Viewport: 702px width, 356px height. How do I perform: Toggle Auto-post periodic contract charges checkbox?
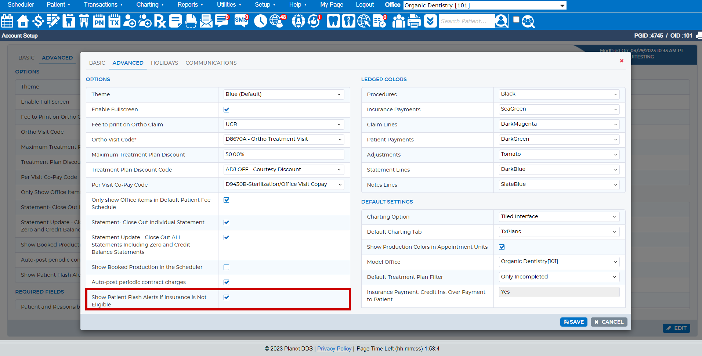[227, 282]
